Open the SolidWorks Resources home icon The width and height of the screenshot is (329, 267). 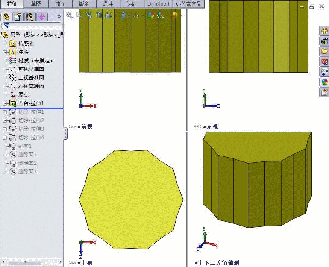[x=324, y=31]
